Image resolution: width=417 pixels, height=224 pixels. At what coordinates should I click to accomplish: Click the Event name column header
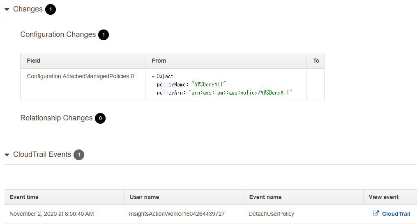coord(265,197)
